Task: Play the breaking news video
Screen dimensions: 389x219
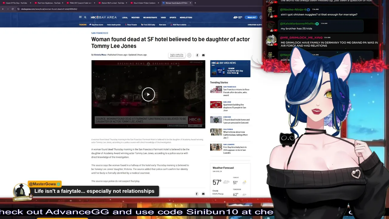Action: click(148, 94)
